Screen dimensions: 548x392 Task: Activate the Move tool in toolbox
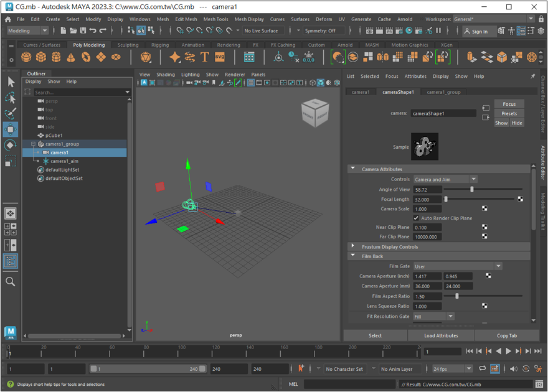[x=11, y=129]
